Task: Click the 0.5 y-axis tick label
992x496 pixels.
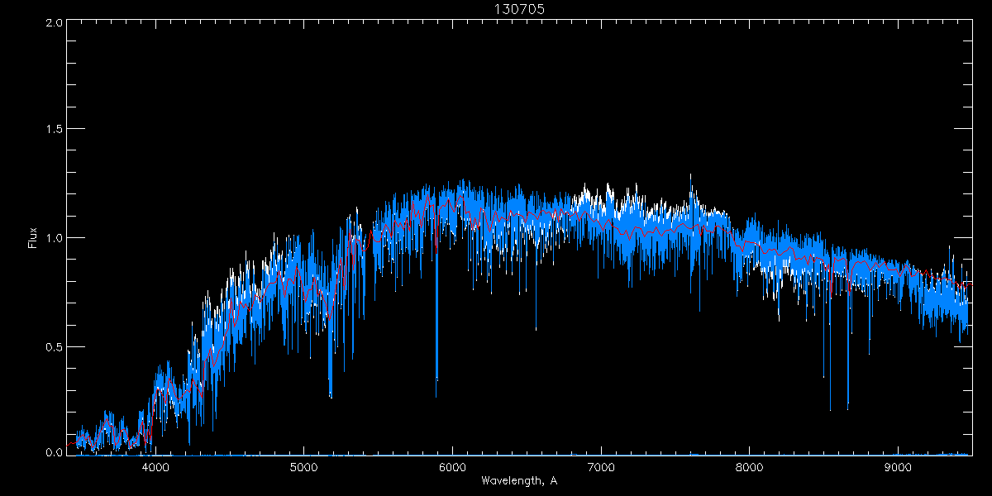Action: pyautogui.click(x=55, y=346)
